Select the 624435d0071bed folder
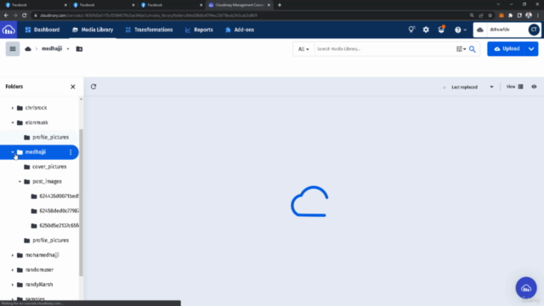 point(59,196)
